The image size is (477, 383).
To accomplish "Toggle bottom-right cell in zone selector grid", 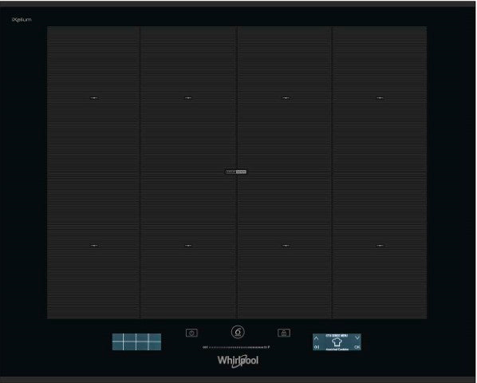I will coord(155,345).
